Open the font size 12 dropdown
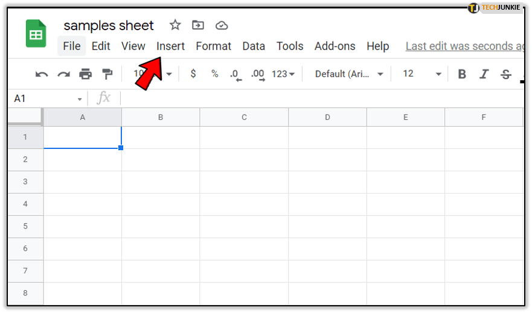Screen dimensions: 532x313 (x=422, y=74)
